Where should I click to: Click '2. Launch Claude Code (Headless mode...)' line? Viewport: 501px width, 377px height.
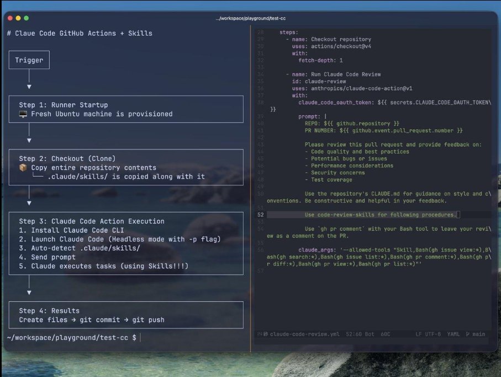tap(120, 239)
